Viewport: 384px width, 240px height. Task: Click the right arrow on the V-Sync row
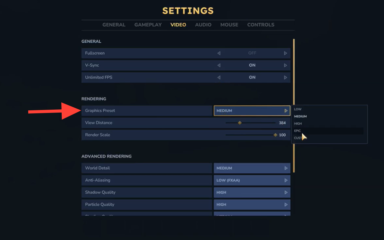click(285, 65)
